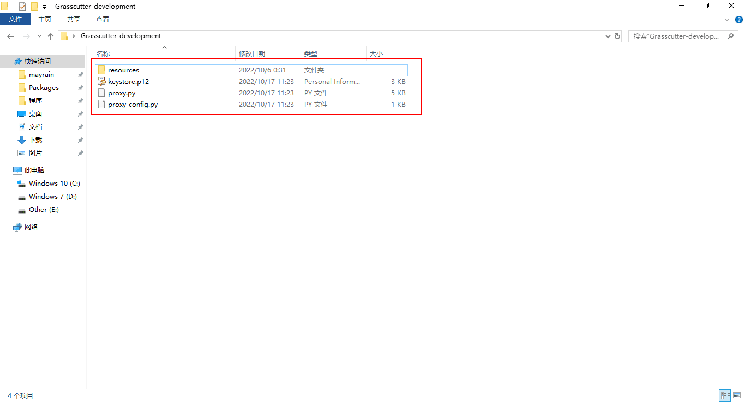Click the blue Help question mark icon
Screen dimensions: 745x402
(x=739, y=20)
